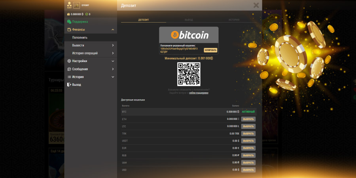The image size is (356, 178).
Task: Expand the Настройки section chevron
Action: [x=113, y=61]
